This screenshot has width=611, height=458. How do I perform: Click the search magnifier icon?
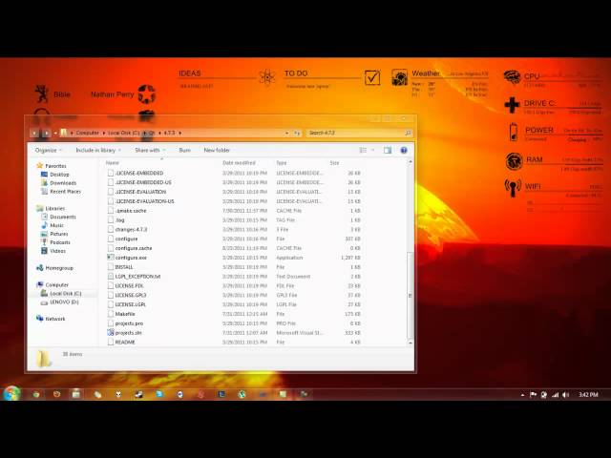point(408,134)
